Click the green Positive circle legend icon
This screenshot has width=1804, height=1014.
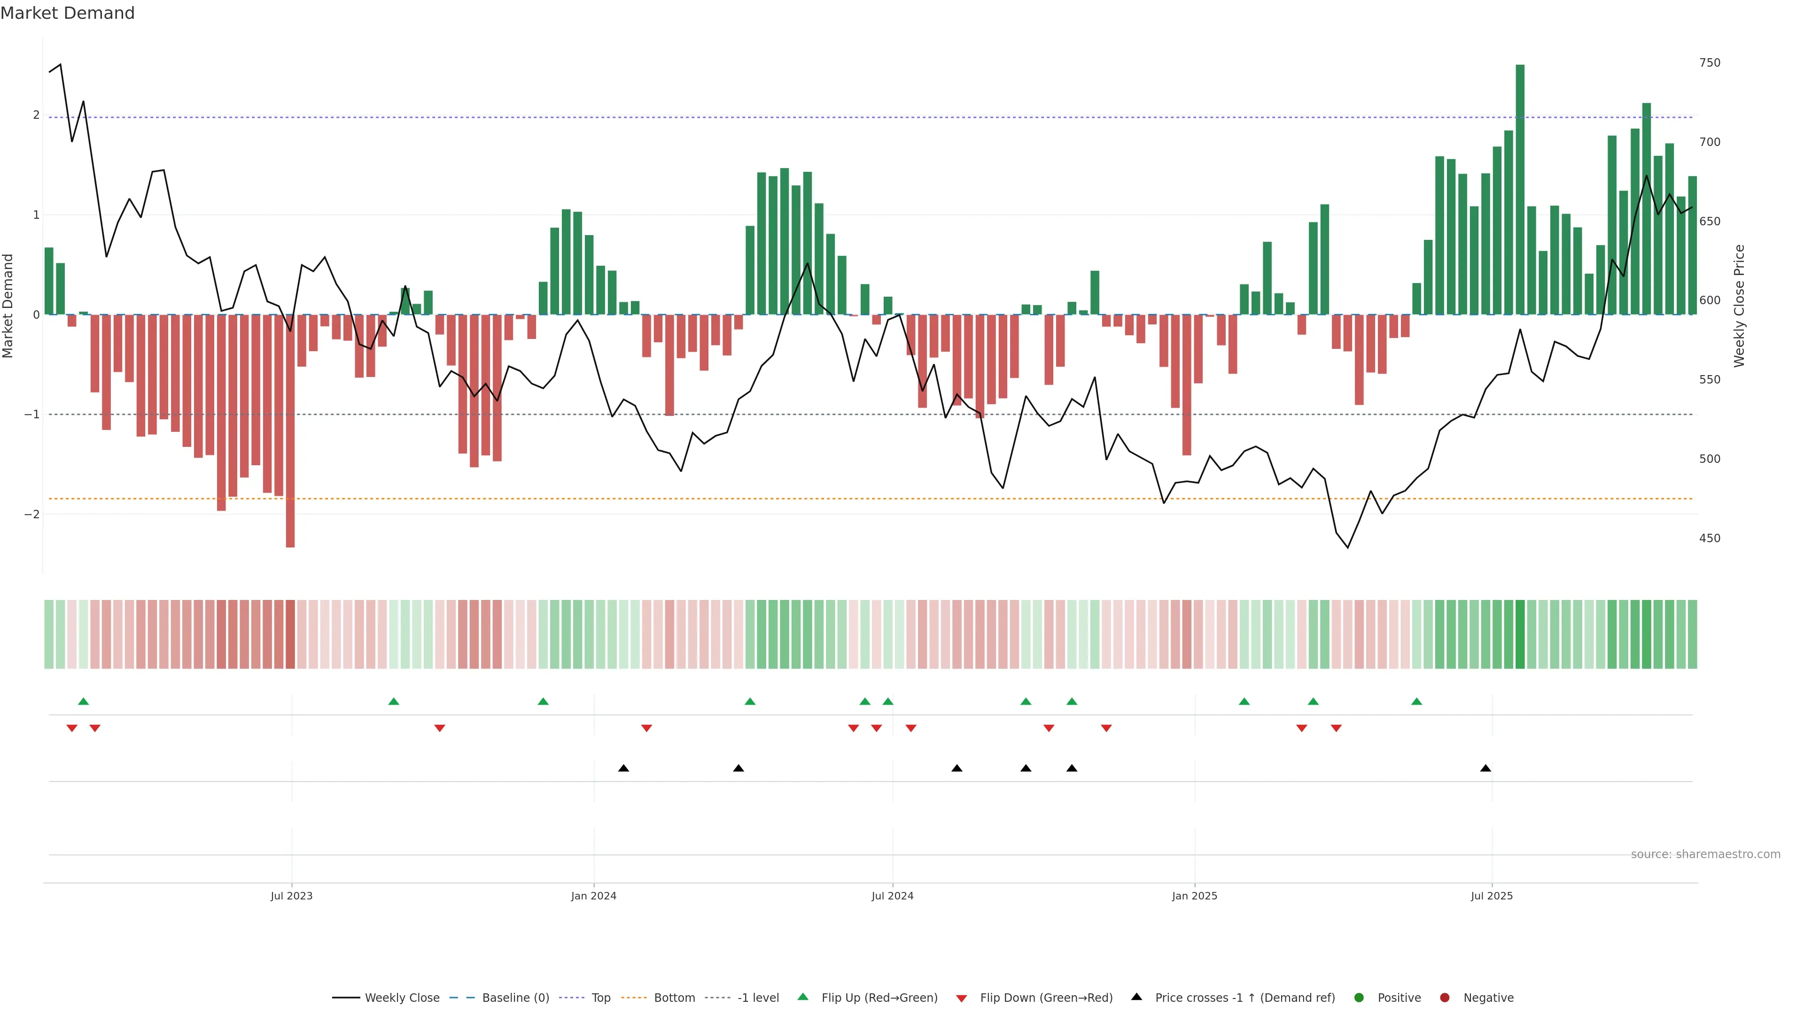(1359, 997)
